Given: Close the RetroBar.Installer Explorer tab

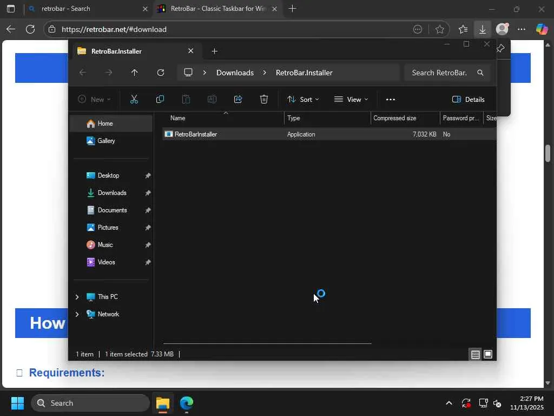Looking at the screenshot, I should click(x=191, y=51).
